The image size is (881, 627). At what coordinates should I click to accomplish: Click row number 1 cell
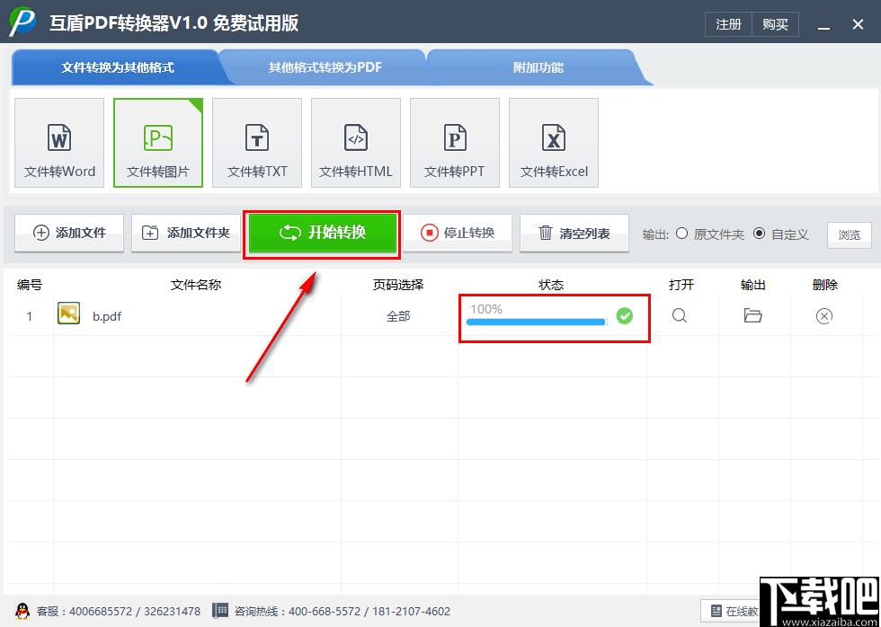(x=29, y=316)
